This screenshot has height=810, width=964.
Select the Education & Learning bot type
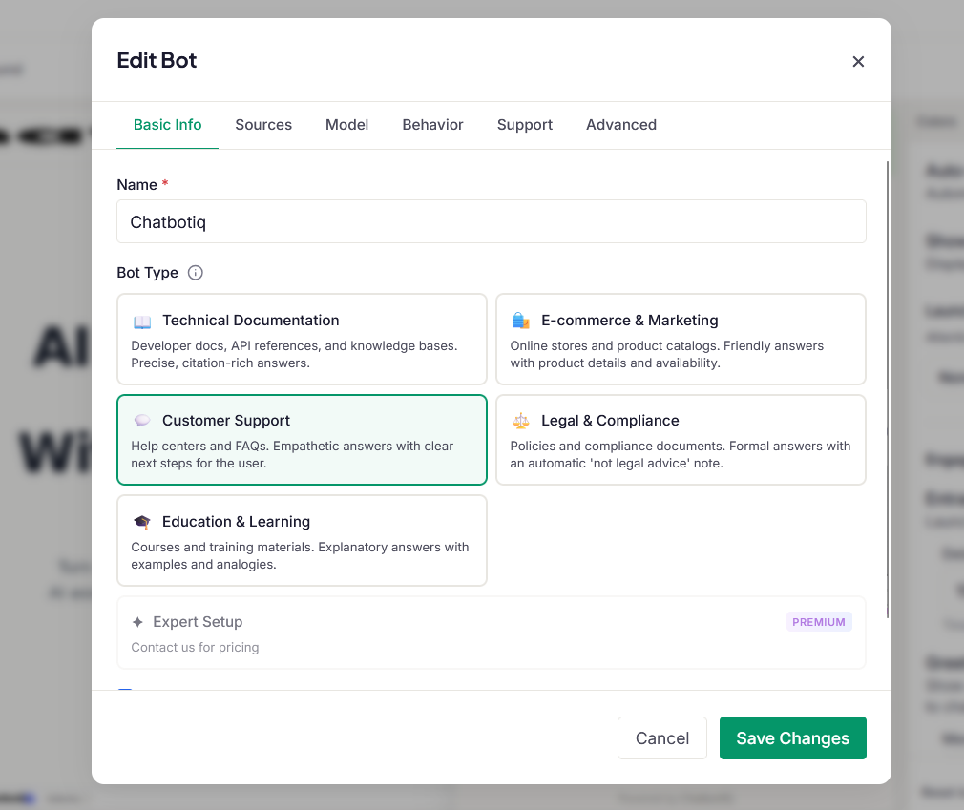[x=302, y=540]
